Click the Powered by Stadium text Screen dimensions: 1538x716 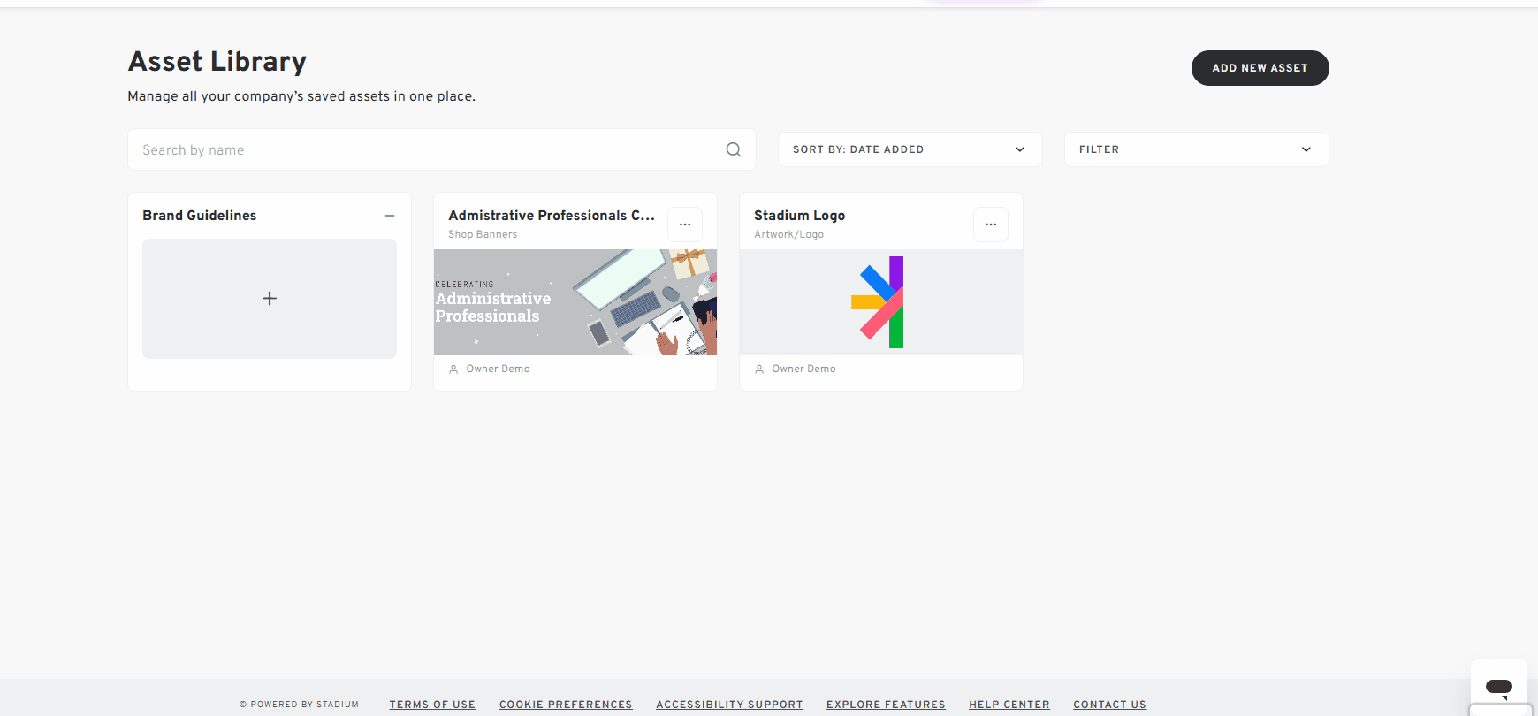point(299,705)
